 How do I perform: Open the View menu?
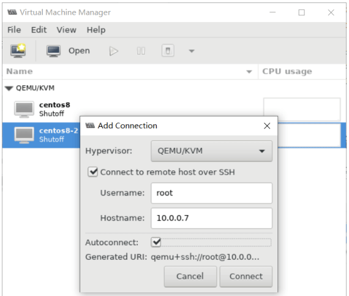(66, 29)
